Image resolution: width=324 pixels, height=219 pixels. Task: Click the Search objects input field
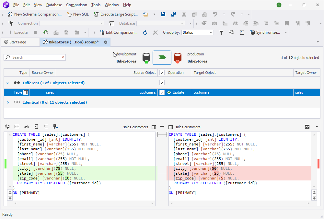35,57
